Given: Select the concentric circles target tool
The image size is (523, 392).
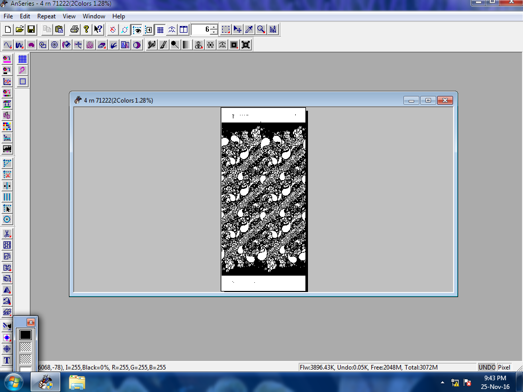Looking at the screenshot, I should 54,45.
